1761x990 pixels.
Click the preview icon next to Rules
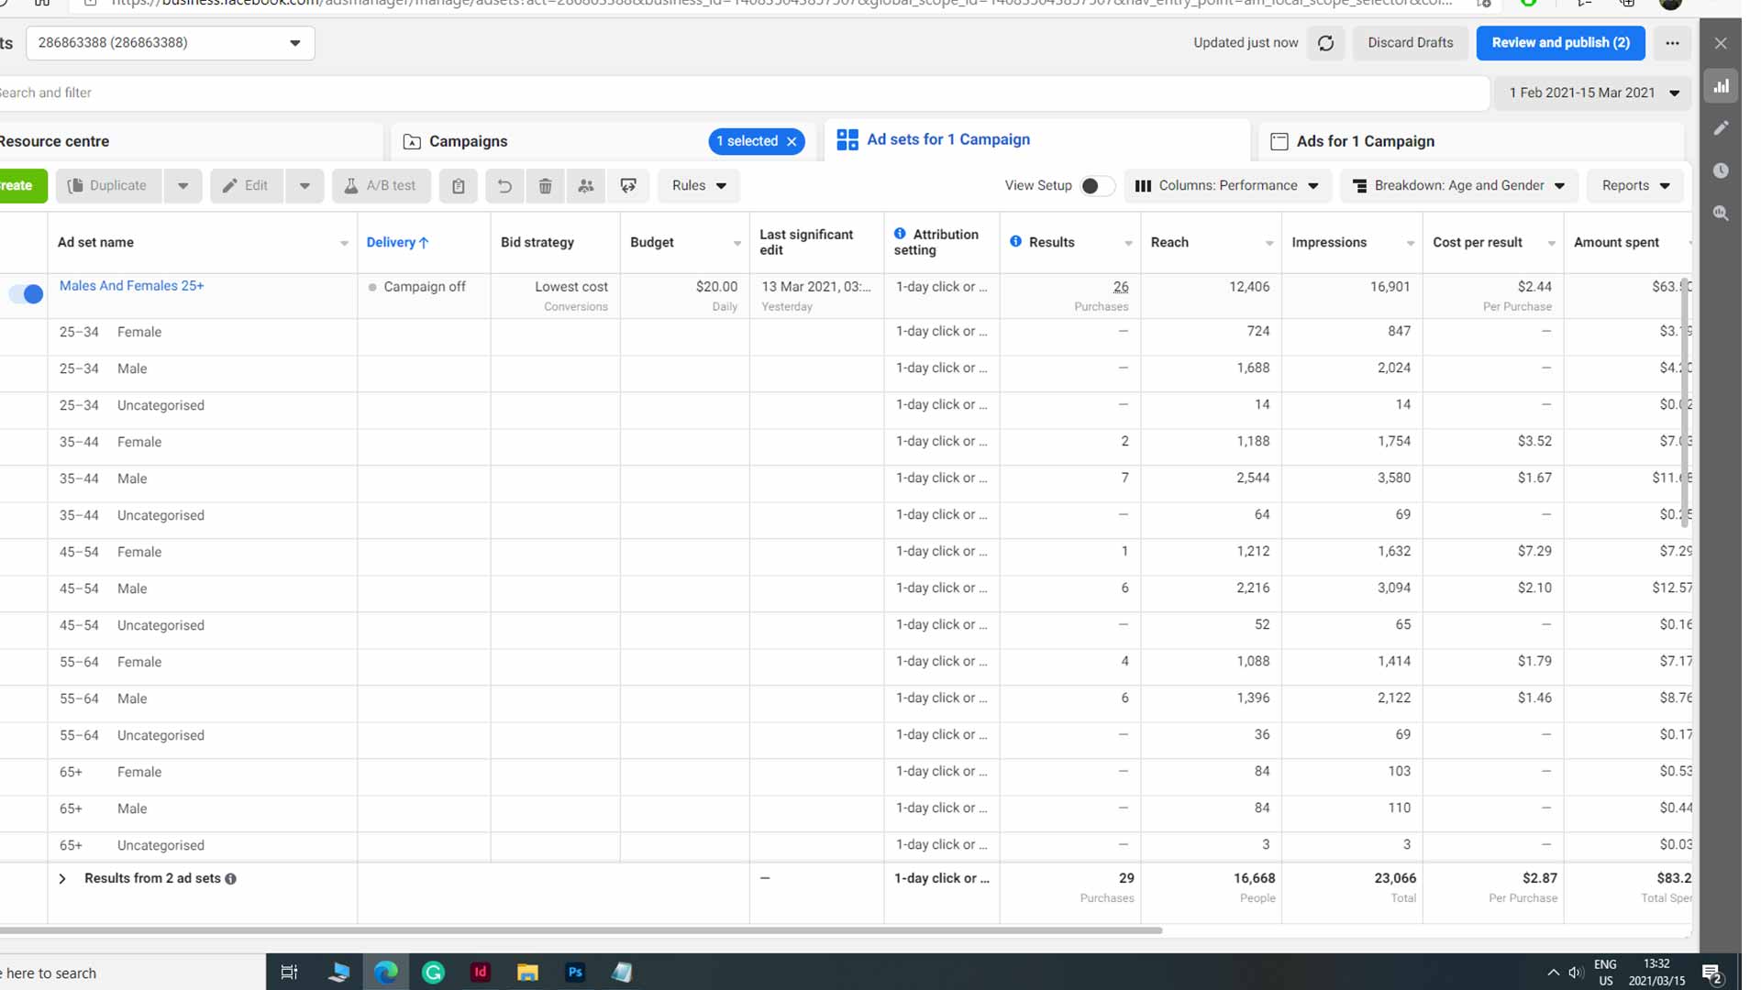tap(628, 186)
